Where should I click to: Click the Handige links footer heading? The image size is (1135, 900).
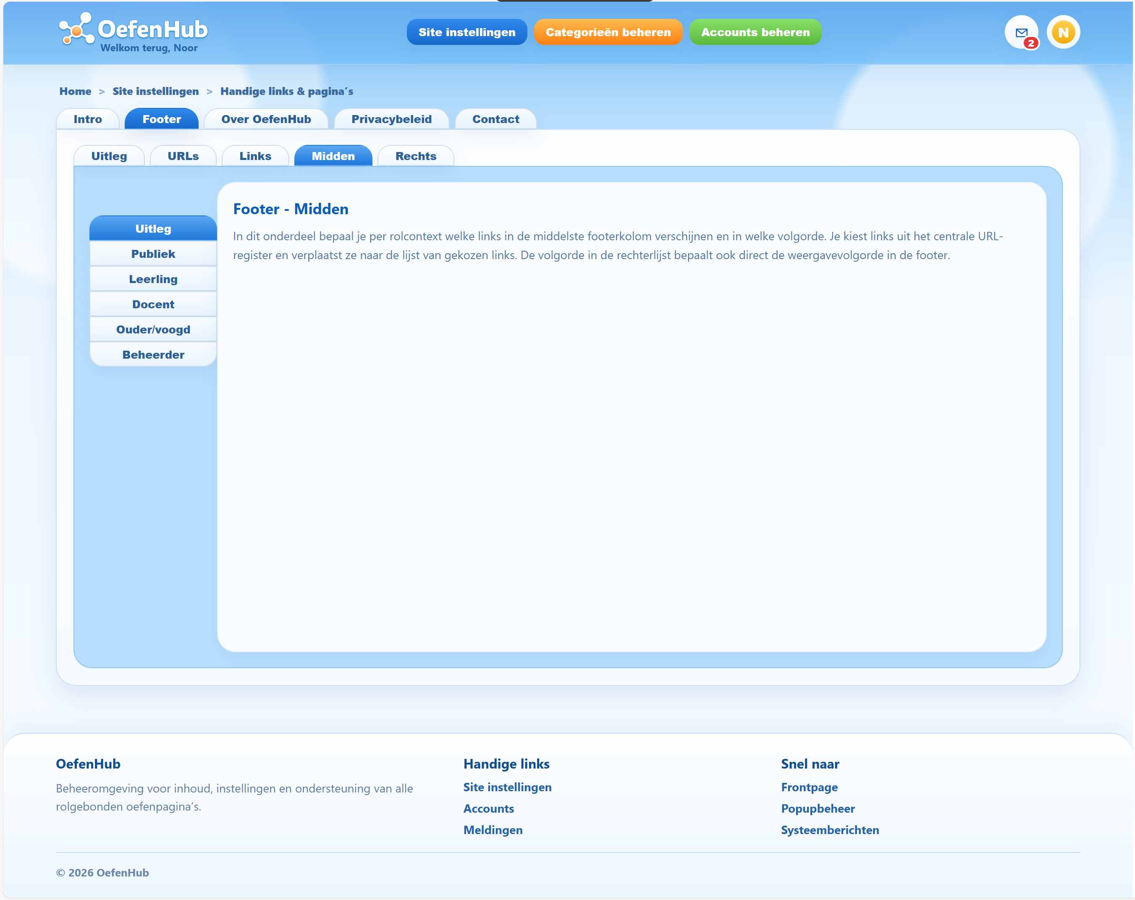pos(506,764)
